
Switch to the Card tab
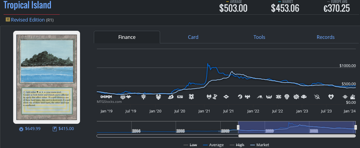coord(193,37)
